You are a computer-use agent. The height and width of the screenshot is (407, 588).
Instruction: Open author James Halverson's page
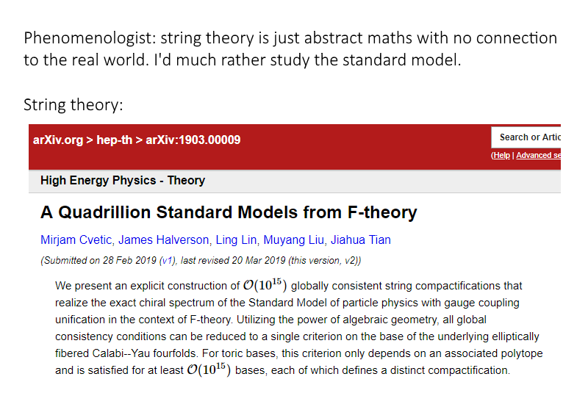[x=163, y=239]
